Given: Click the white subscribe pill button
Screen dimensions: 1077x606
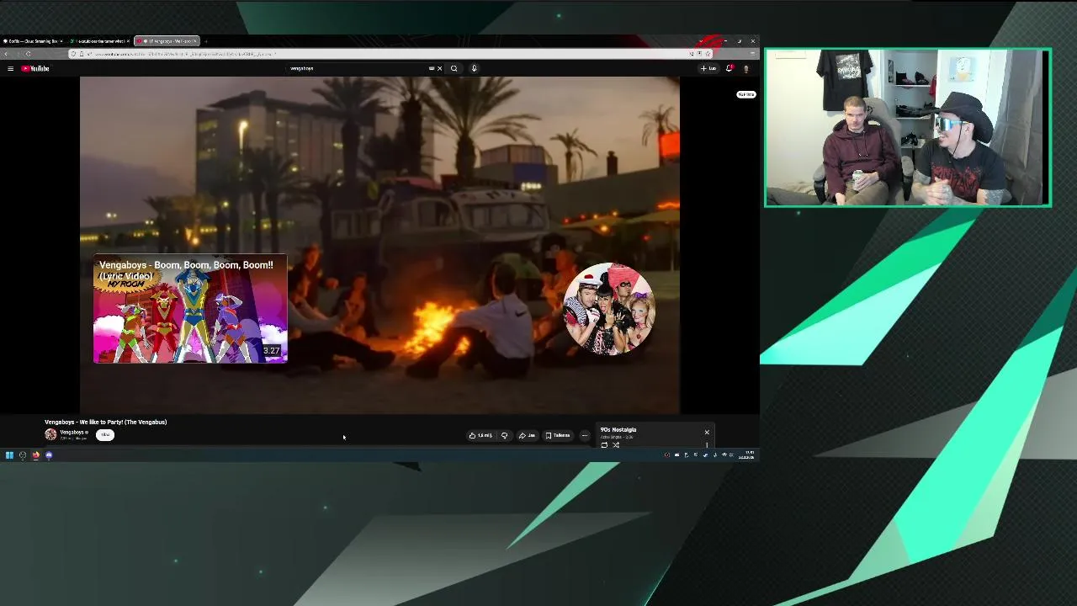Looking at the screenshot, I should pos(105,434).
